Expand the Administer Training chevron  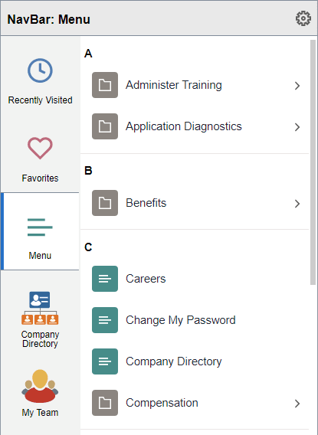pos(297,86)
